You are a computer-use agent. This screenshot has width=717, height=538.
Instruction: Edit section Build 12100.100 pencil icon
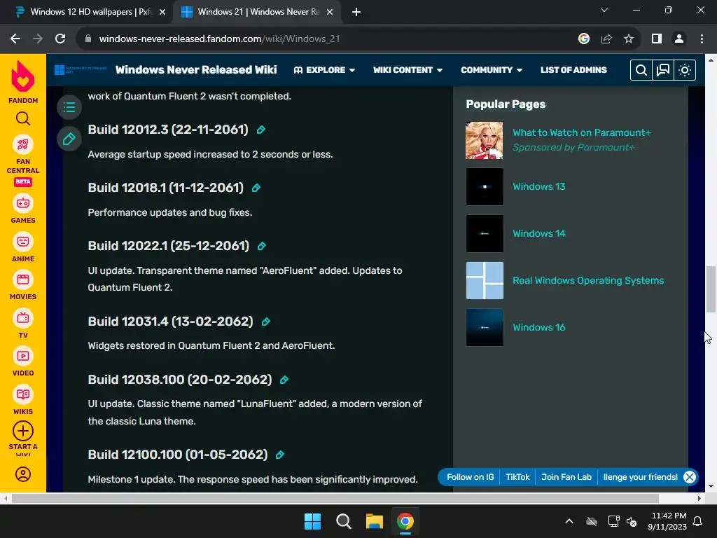(x=280, y=455)
